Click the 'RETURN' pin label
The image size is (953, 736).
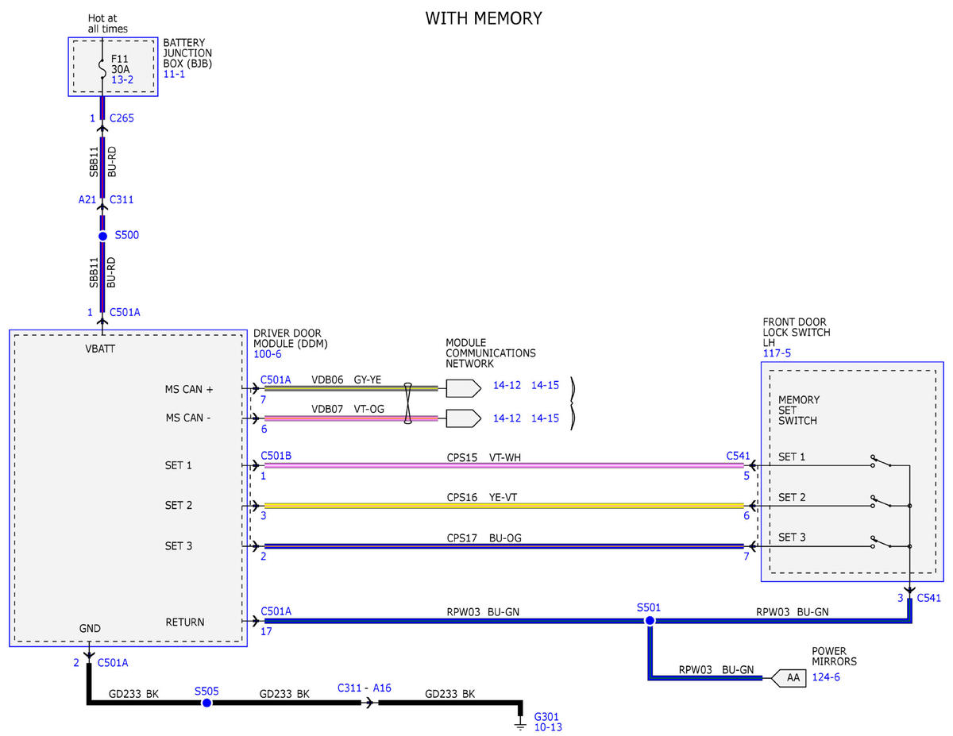[x=184, y=622]
